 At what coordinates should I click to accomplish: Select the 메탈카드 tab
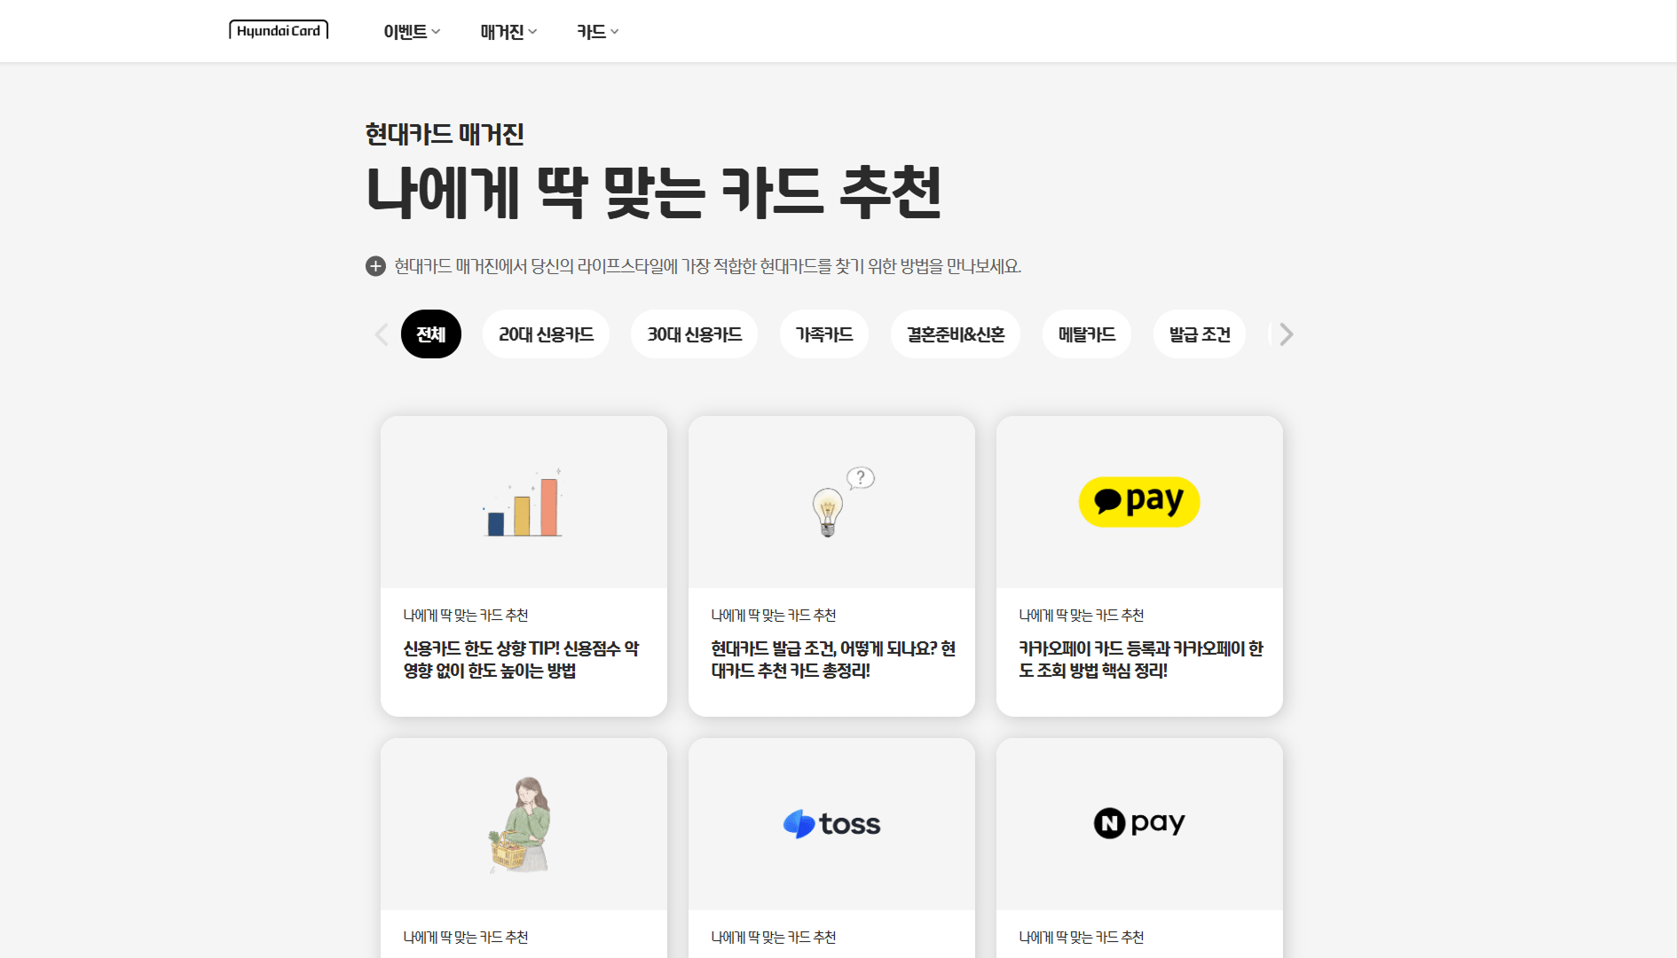1087,334
